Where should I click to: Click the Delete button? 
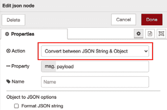point(13,20)
